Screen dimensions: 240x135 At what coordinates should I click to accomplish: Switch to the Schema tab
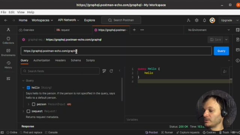(76, 60)
